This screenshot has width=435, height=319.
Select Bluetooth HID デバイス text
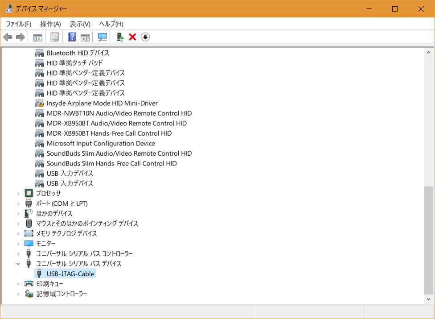point(78,53)
